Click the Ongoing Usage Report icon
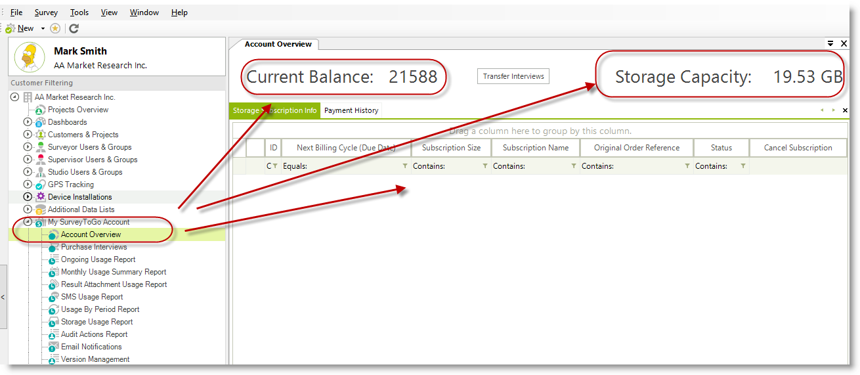 coord(54,259)
